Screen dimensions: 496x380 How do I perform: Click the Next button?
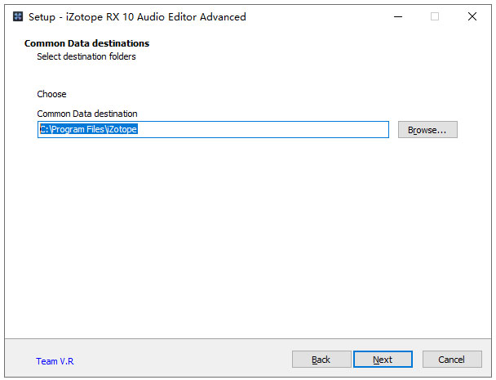tap(383, 360)
